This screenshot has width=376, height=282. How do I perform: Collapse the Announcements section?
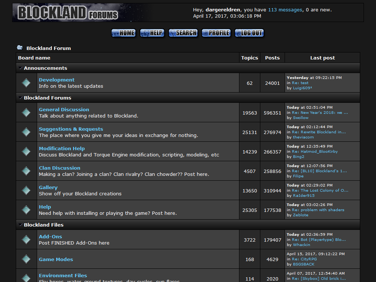pos(21,68)
